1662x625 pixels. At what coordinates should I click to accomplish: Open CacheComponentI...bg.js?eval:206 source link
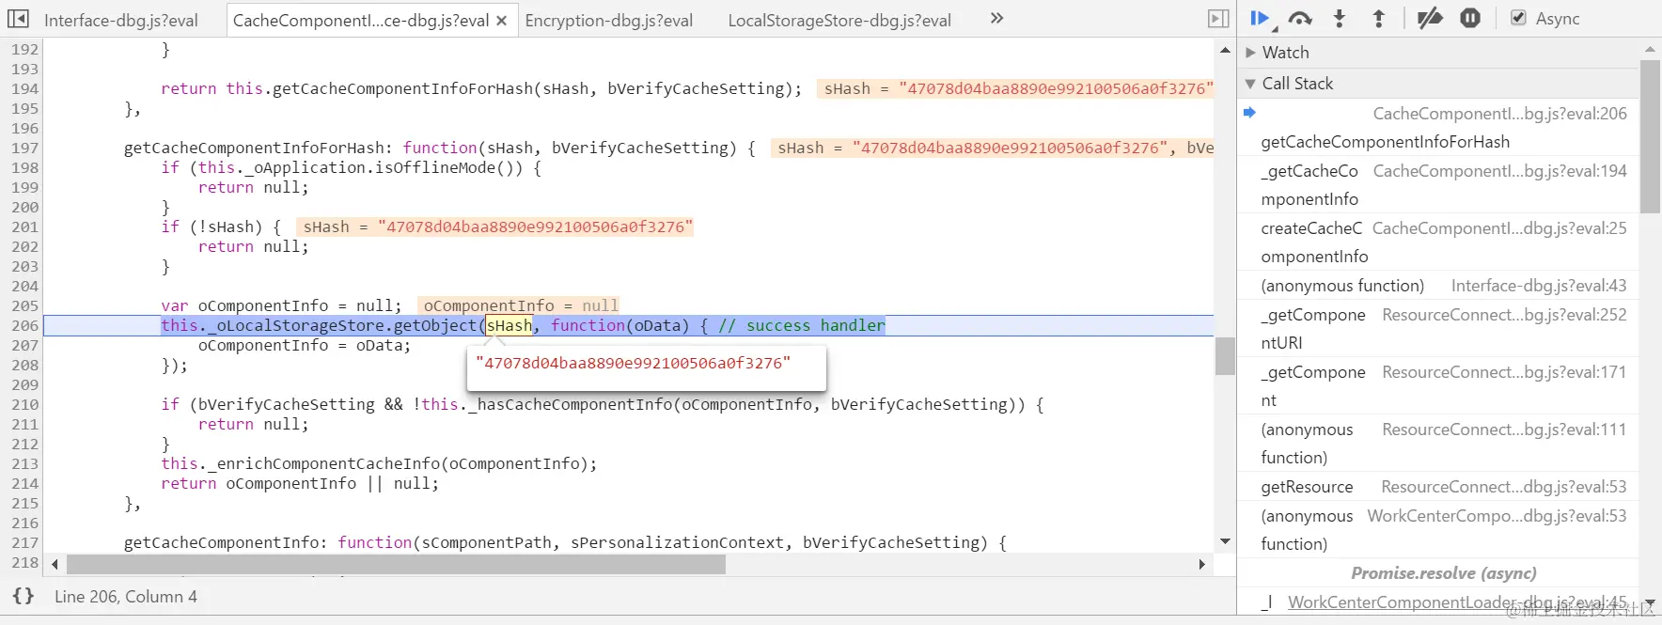(1499, 114)
